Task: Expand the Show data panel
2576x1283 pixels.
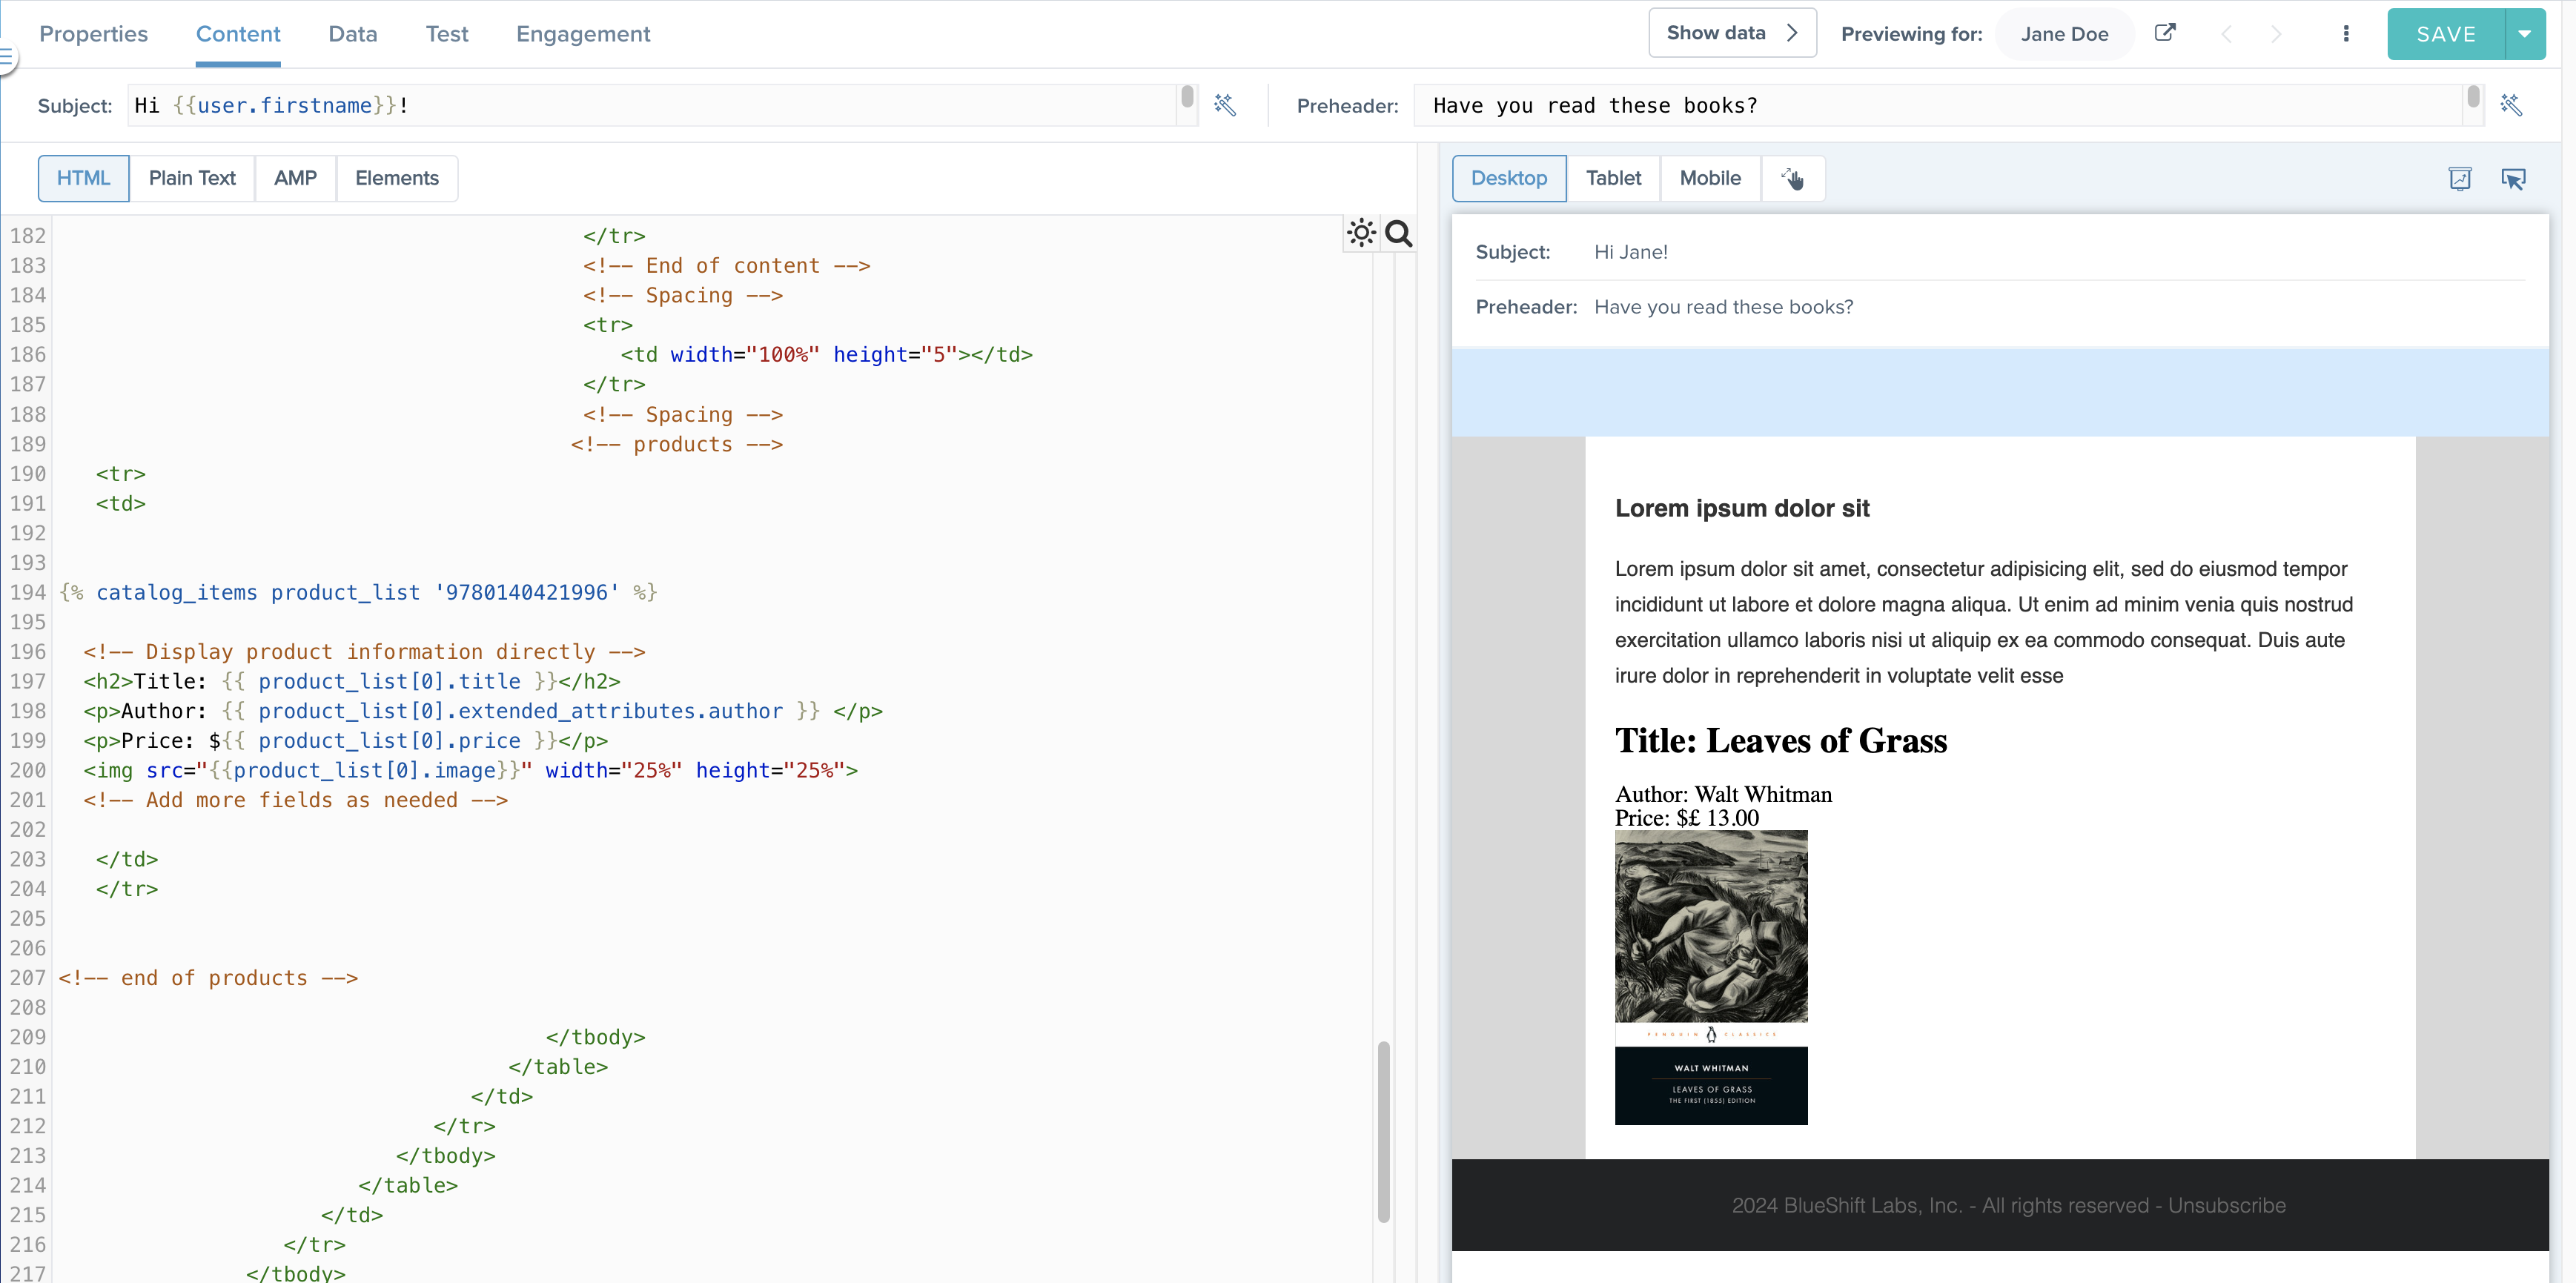Action: click(1731, 33)
